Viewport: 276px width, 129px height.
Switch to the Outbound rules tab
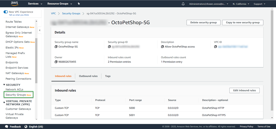point(88,76)
